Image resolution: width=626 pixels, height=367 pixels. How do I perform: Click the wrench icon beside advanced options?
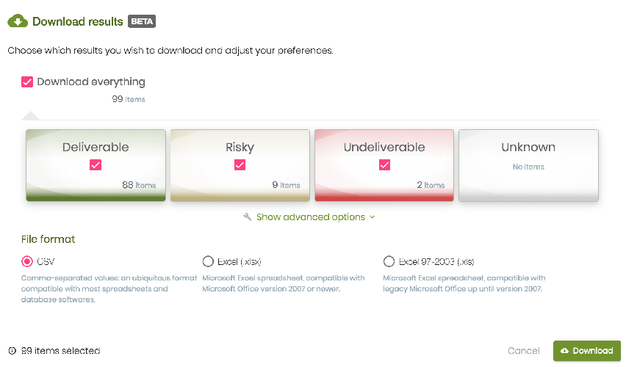pyautogui.click(x=248, y=217)
